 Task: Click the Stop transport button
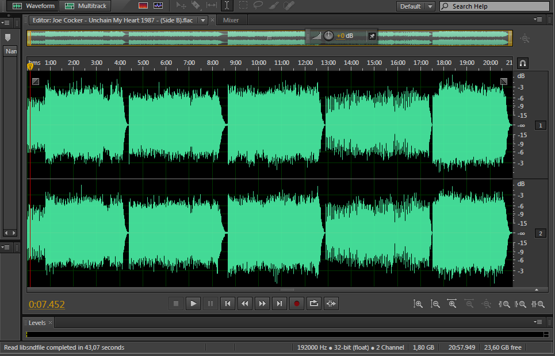(176, 303)
